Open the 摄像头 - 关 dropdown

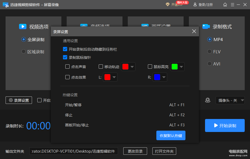[230, 100]
